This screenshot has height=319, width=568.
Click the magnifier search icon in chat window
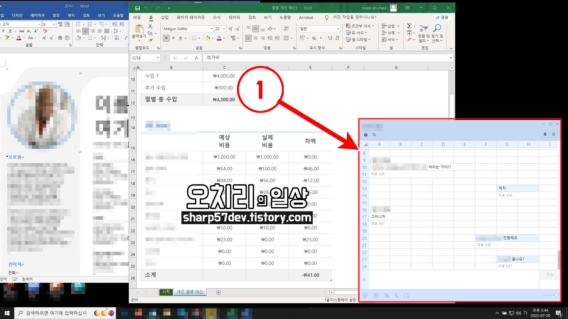(374, 135)
